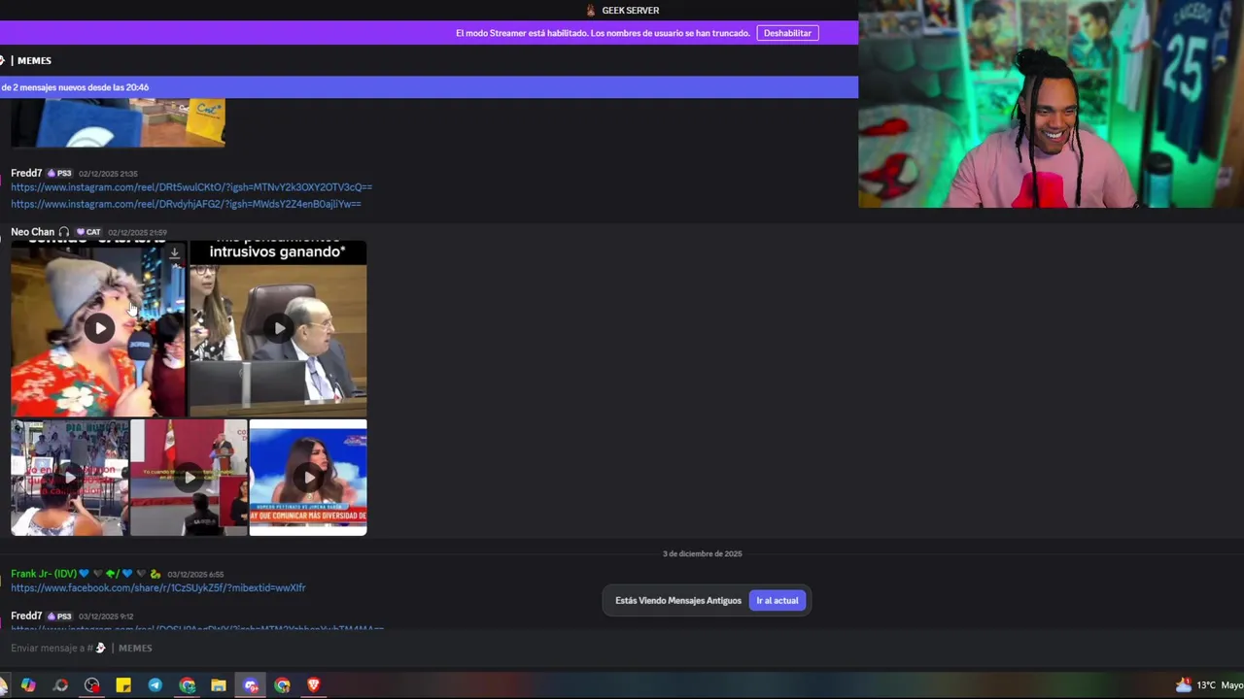Click the ghost emoji in the message box placeholder
1244x699 pixels.
[100, 648]
